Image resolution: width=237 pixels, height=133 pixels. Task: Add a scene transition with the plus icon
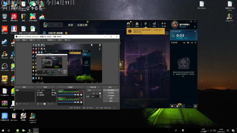[94, 93]
